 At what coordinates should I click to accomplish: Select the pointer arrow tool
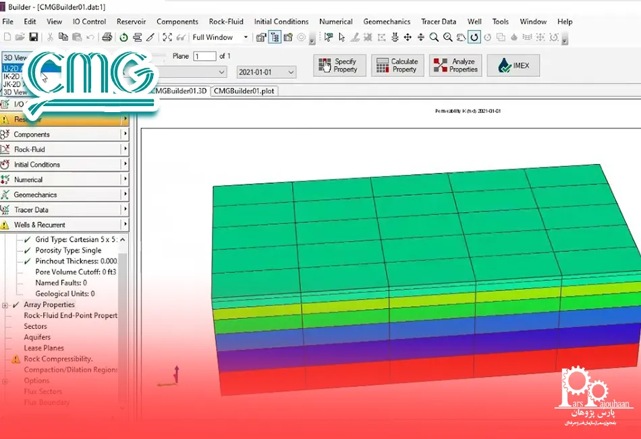tap(342, 38)
